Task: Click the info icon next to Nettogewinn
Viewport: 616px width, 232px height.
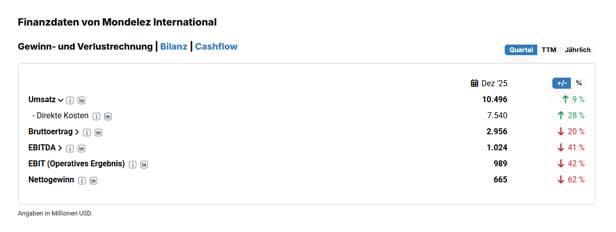Action: click(82, 180)
